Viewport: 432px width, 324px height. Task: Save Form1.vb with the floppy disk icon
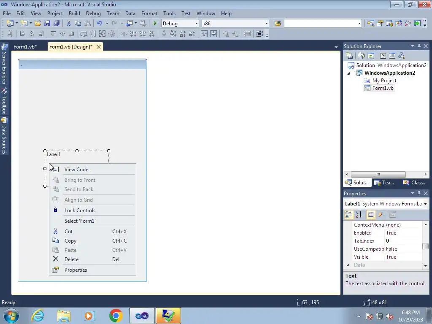point(47,24)
